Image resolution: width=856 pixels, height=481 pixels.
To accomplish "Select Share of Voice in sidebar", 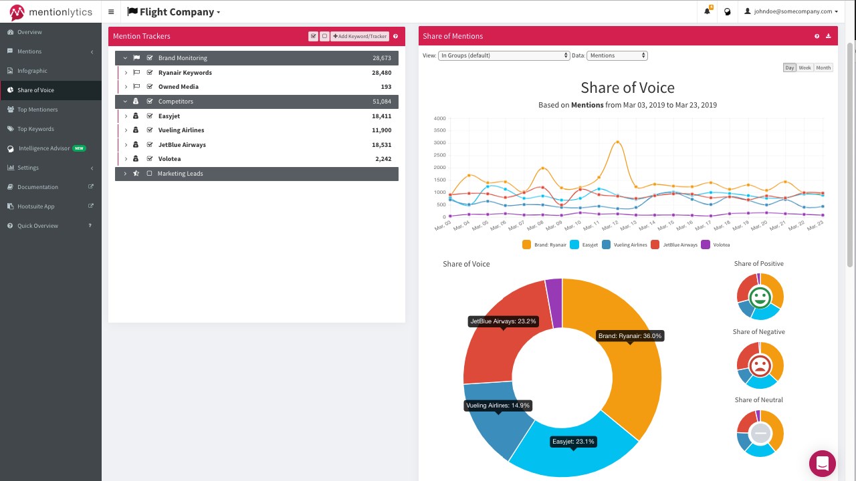I will pyautogui.click(x=51, y=90).
